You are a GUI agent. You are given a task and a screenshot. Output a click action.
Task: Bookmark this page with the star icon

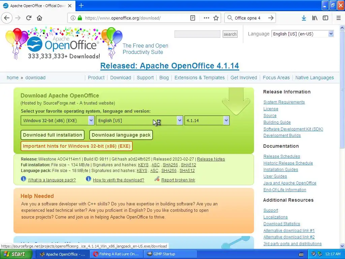pos(216,18)
